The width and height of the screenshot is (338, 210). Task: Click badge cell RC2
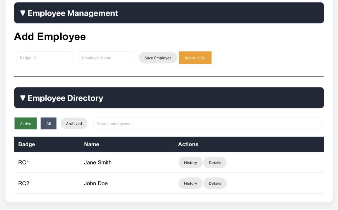pos(24,183)
